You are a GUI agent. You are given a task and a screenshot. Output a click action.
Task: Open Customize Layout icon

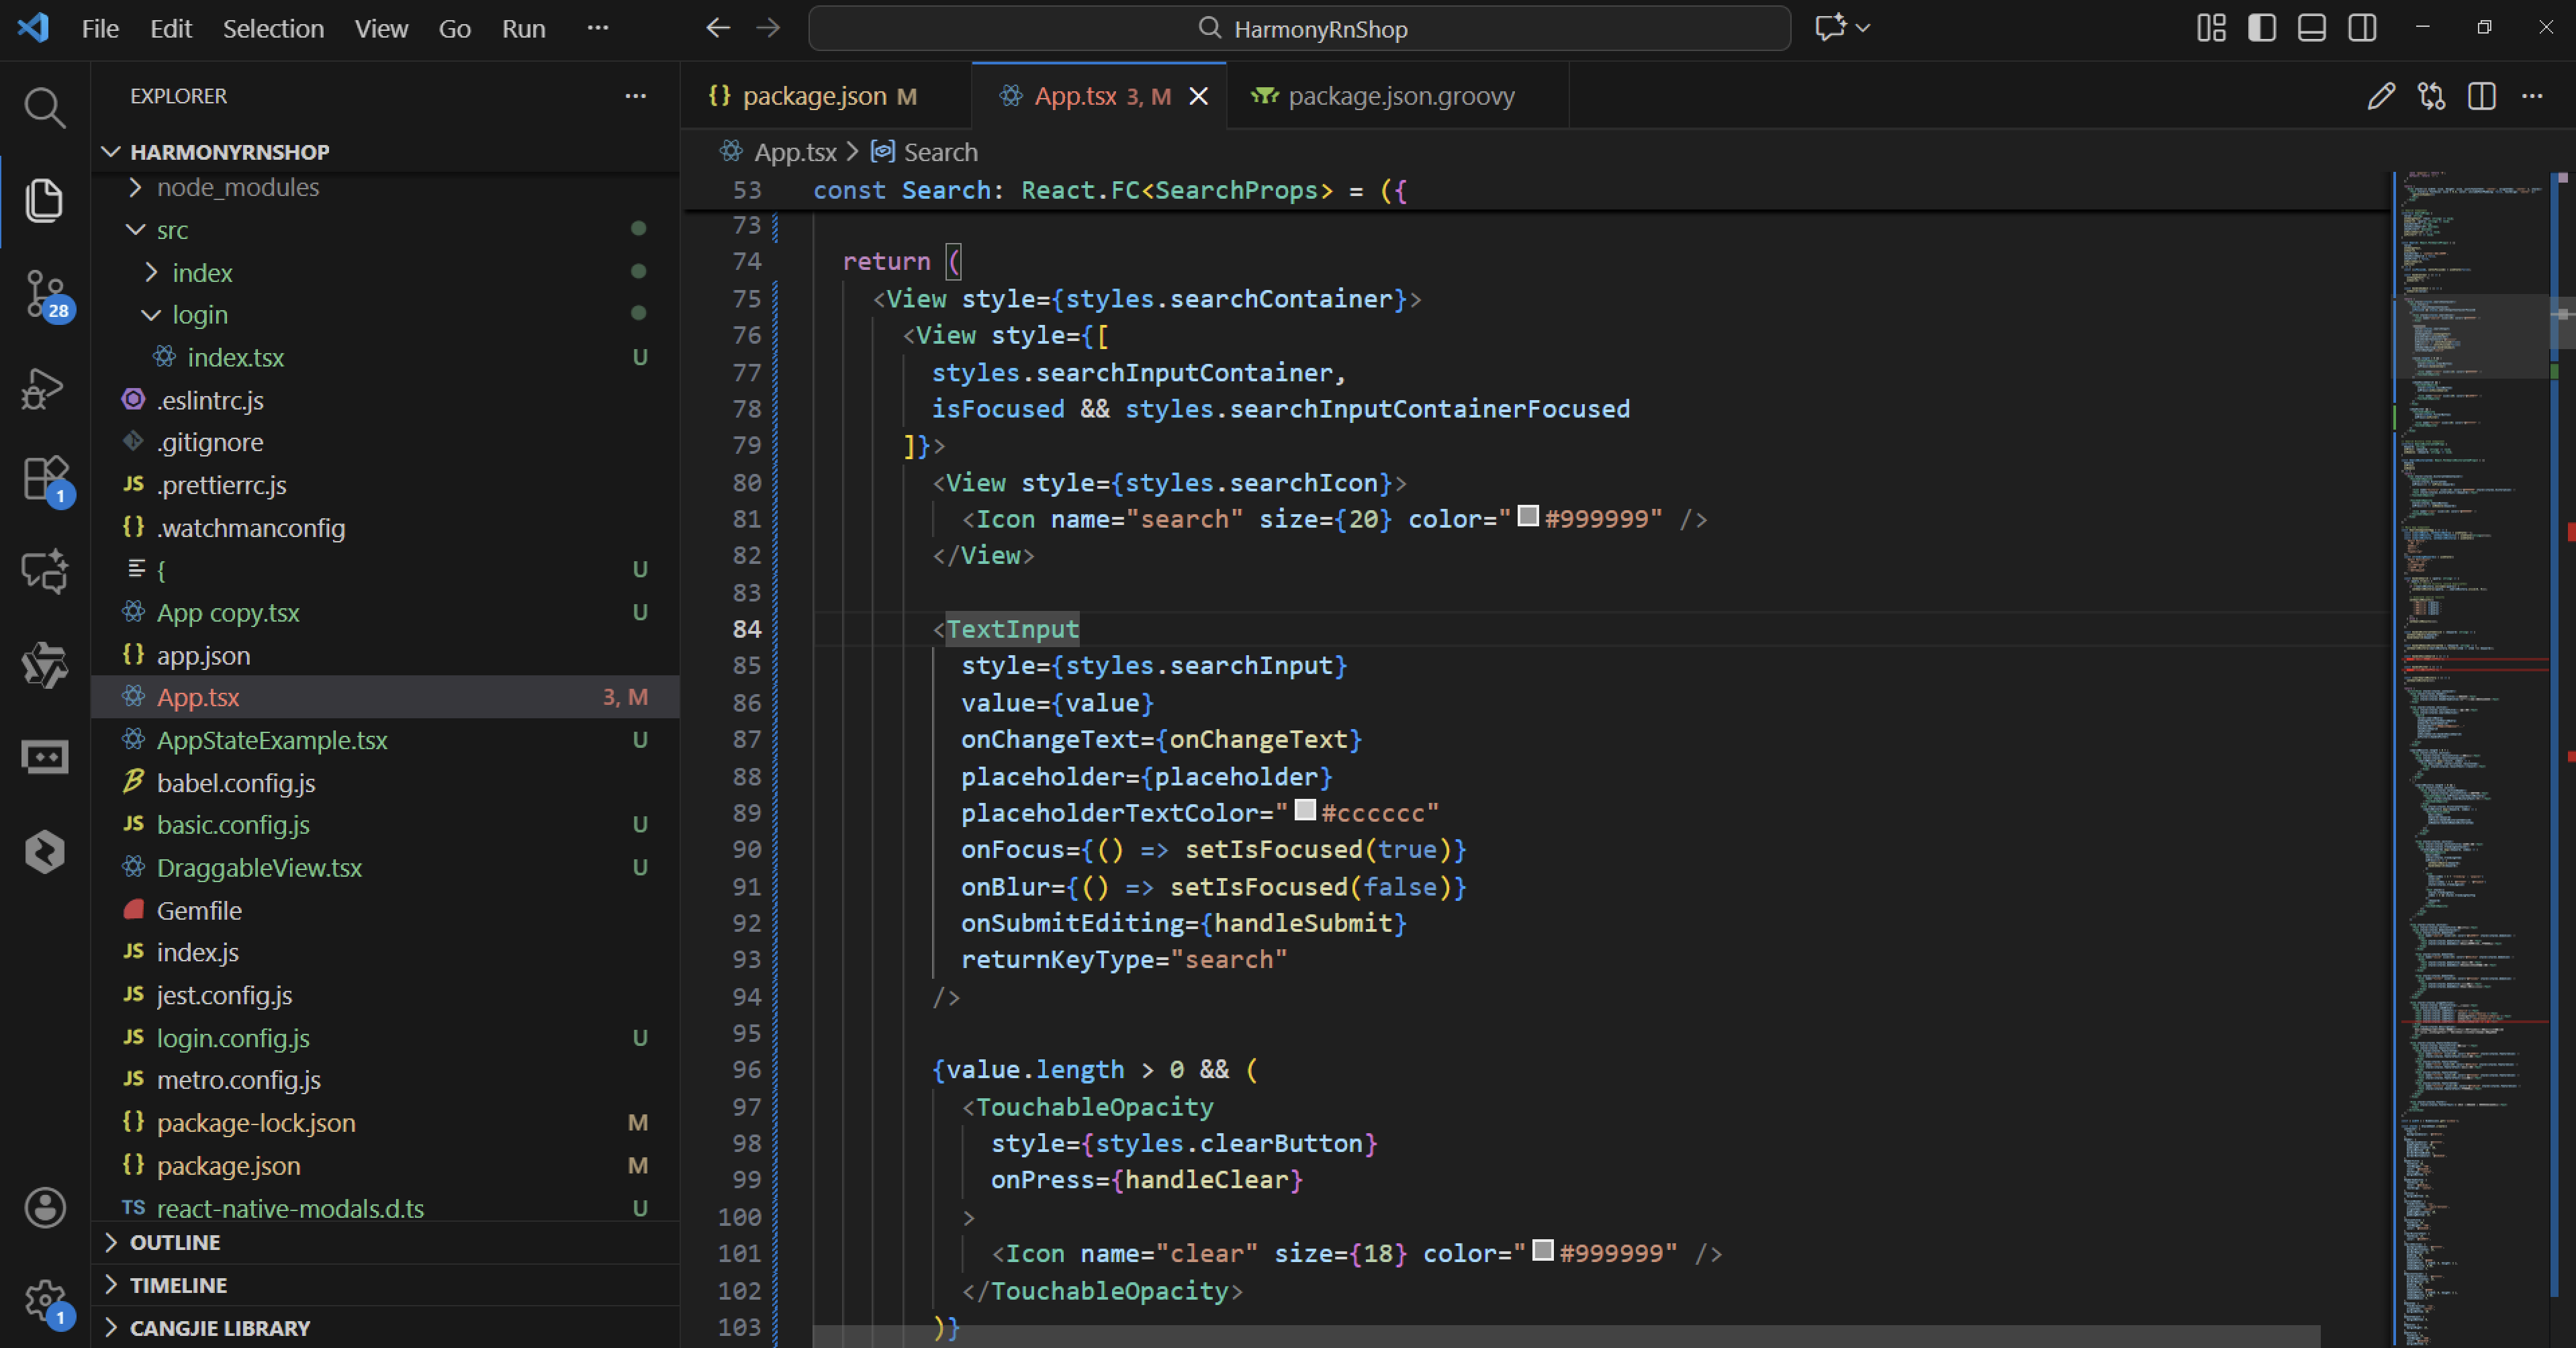click(2211, 28)
